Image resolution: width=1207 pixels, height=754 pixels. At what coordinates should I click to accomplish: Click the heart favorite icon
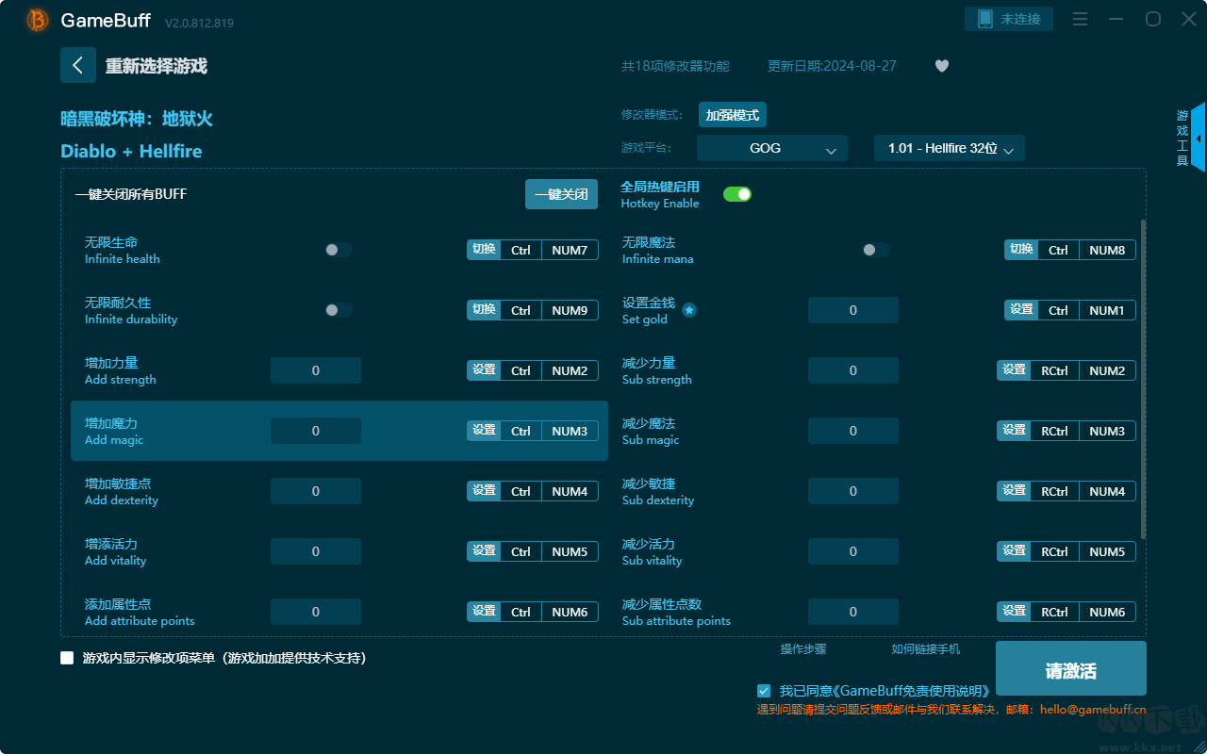pyautogui.click(x=942, y=66)
